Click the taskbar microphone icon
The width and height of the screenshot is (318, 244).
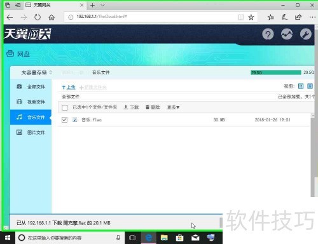pos(118,238)
